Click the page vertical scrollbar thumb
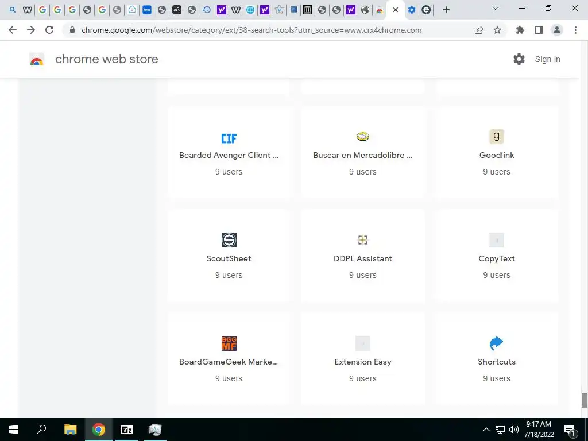This screenshot has height=441, width=588. (584, 400)
